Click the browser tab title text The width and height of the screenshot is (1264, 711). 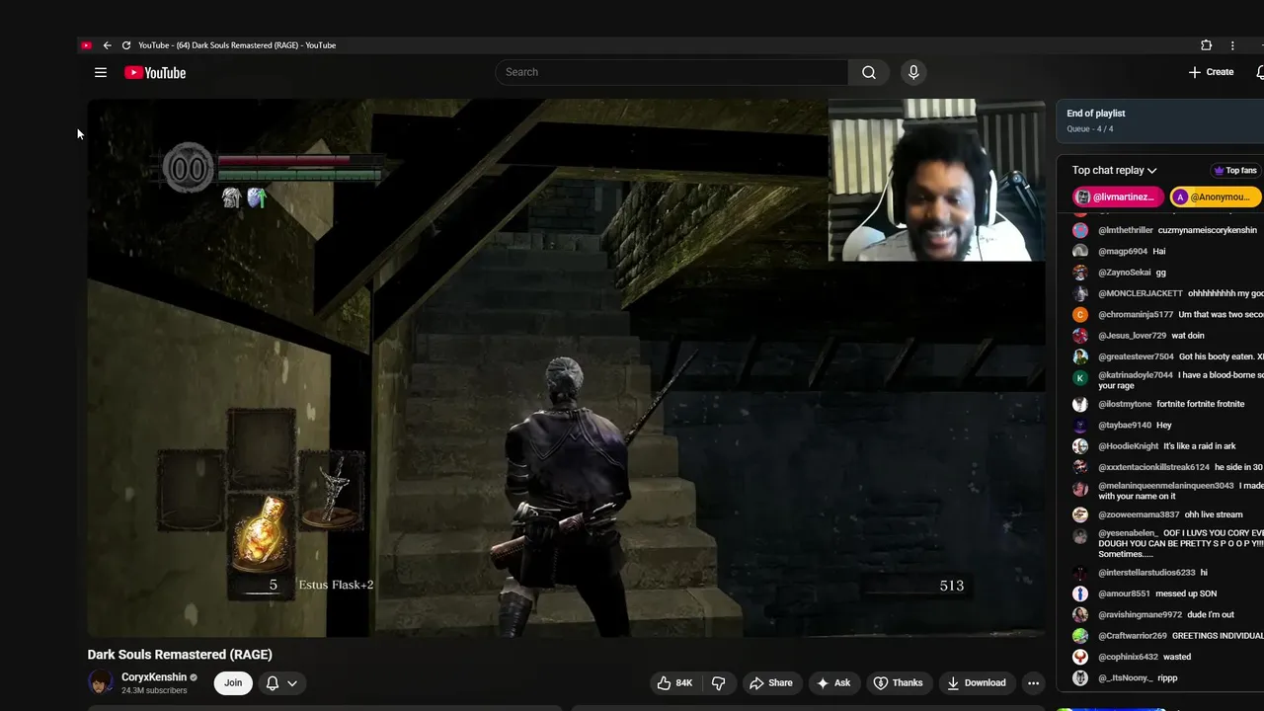tap(237, 45)
